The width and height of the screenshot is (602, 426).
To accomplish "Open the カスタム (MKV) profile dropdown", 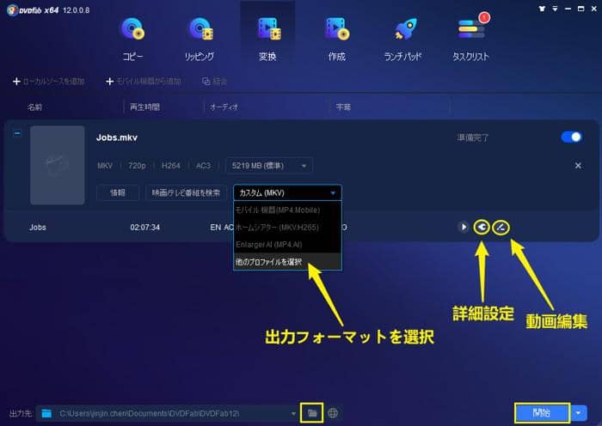I will tap(287, 192).
